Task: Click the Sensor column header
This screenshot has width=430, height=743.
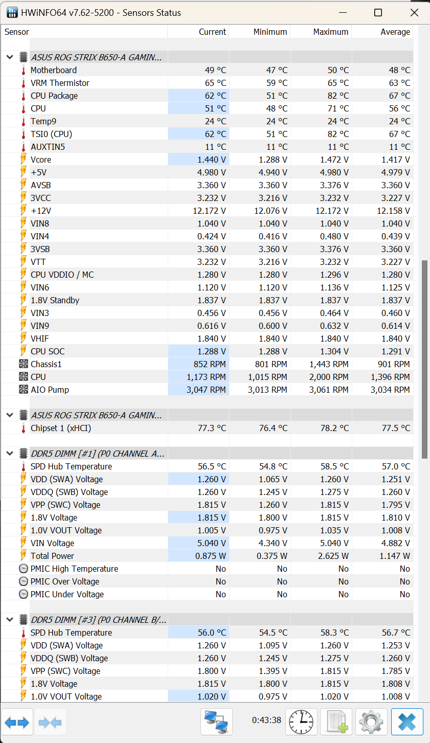Action: pyautogui.click(x=84, y=32)
